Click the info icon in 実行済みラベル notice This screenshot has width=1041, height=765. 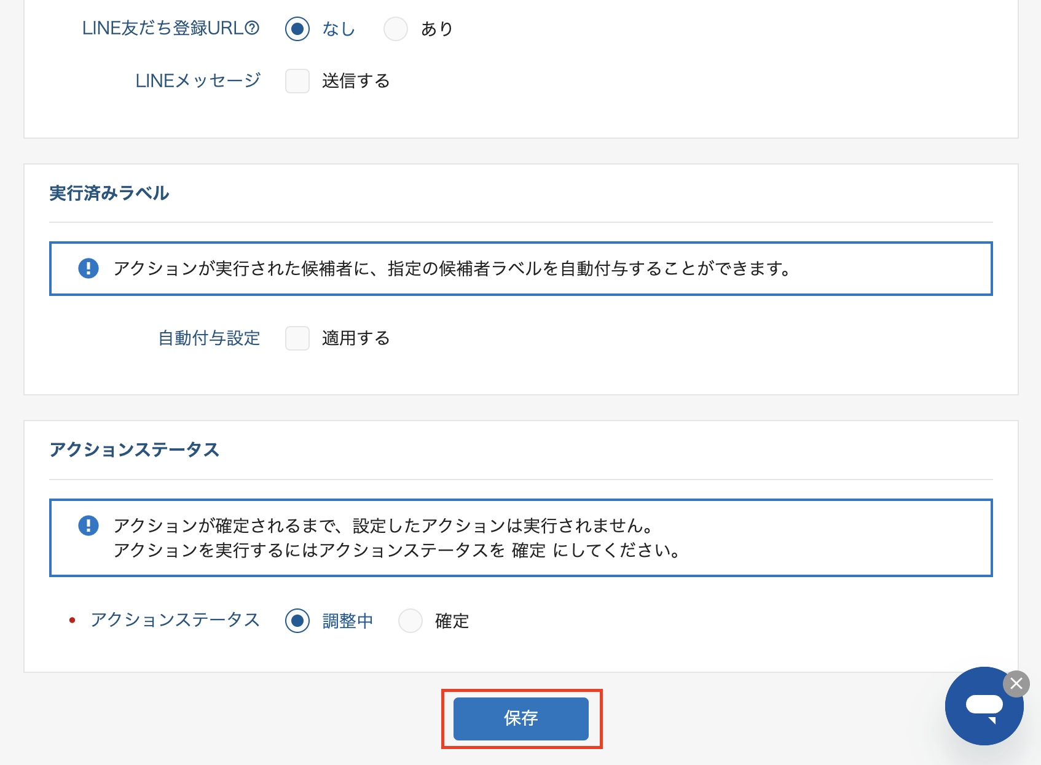88,268
